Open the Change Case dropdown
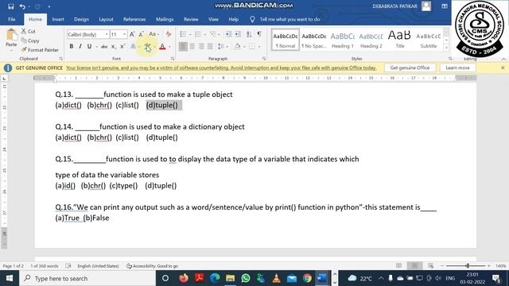This screenshot has height=286, width=509. pos(153,34)
